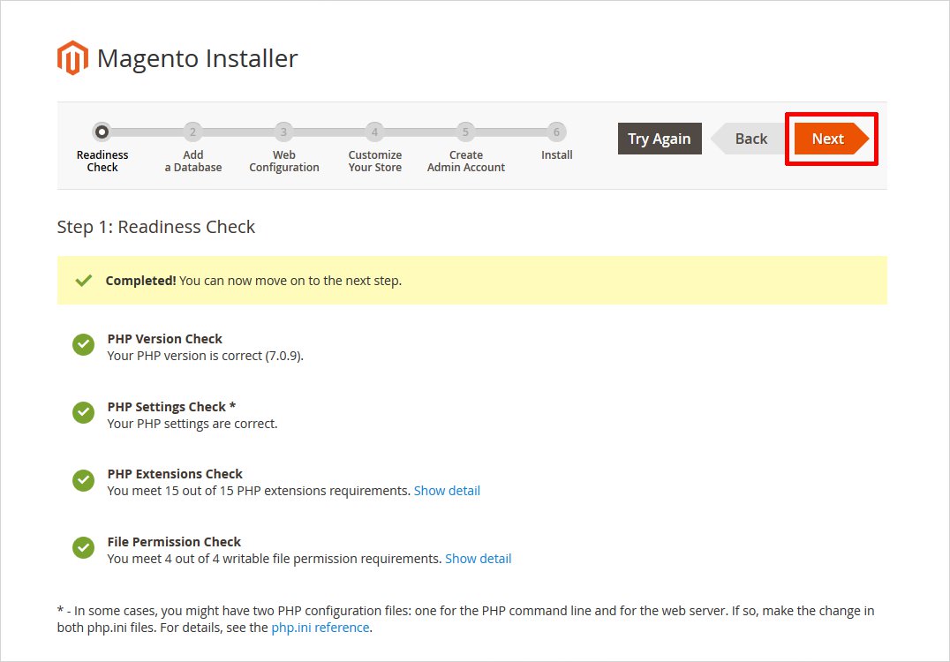
Task: Click the step 2 circle for Add a Database
Action: point(192,132)
